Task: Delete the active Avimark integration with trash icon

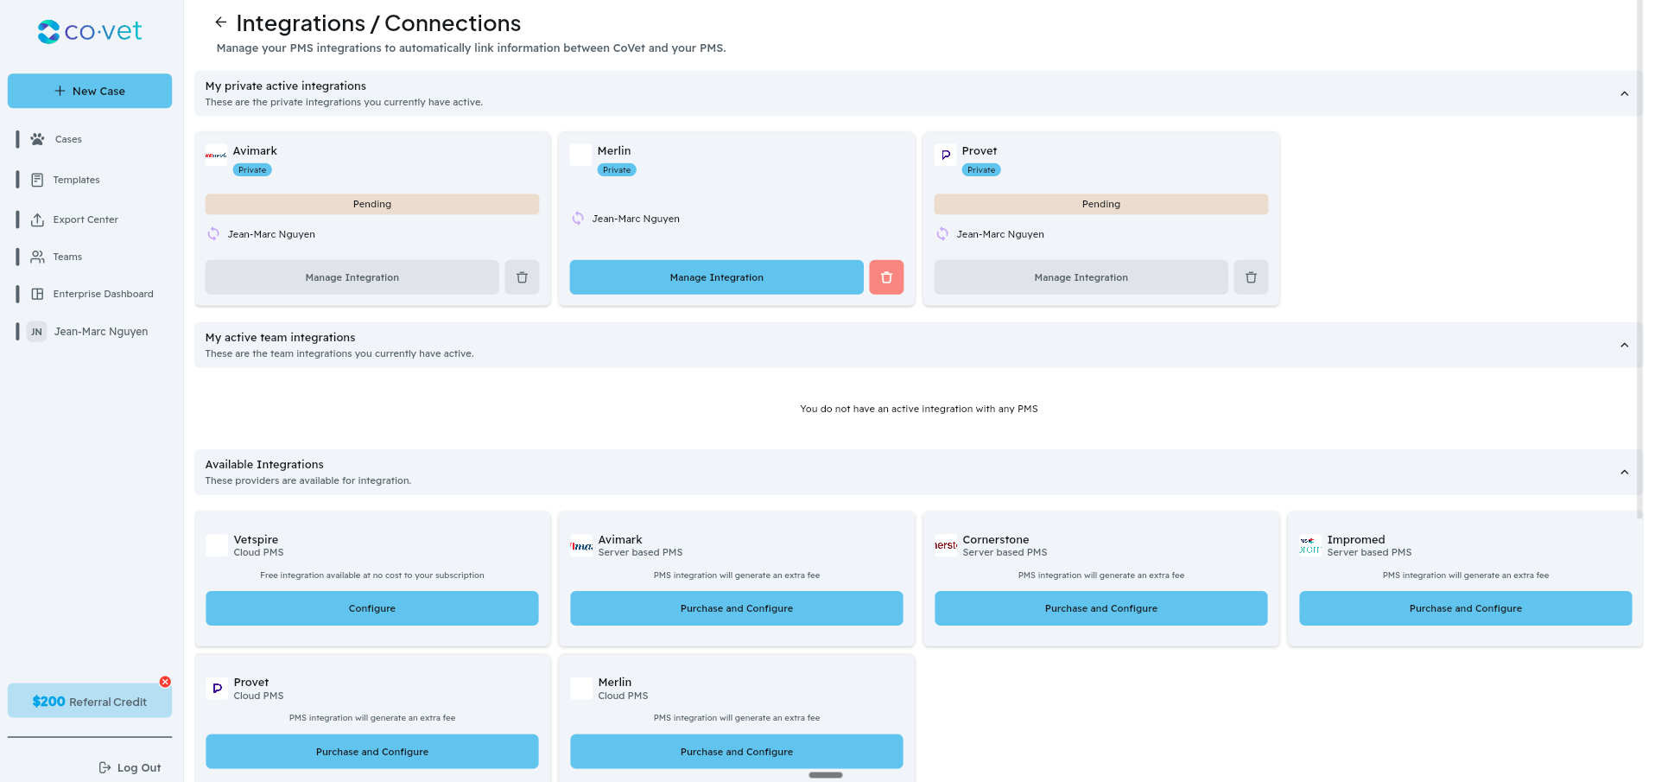Action: point(522,277)
